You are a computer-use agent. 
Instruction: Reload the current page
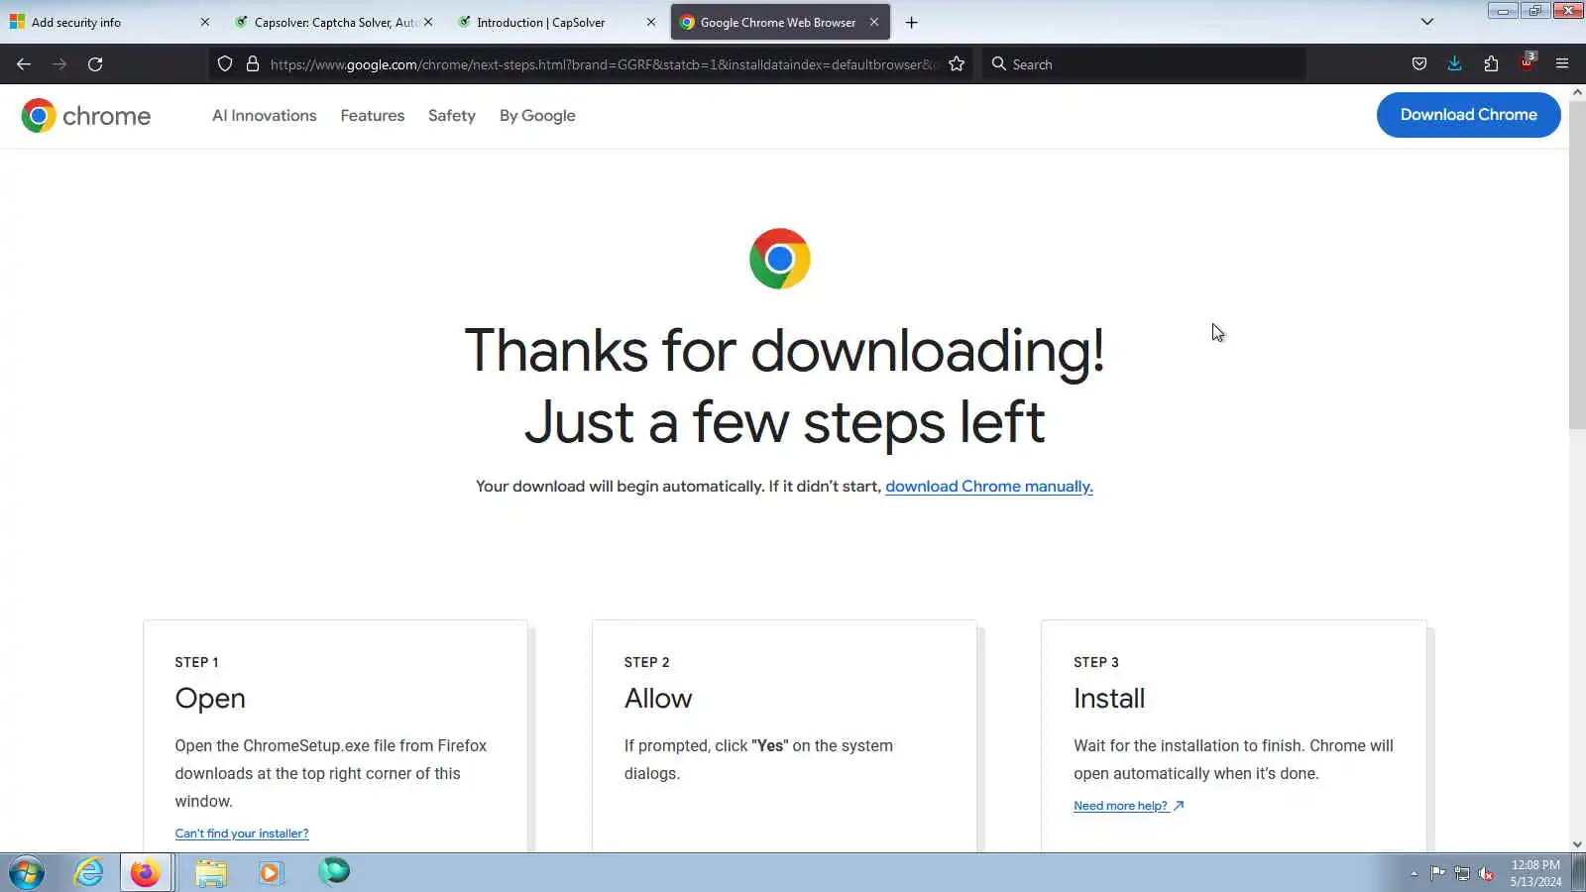95,64
